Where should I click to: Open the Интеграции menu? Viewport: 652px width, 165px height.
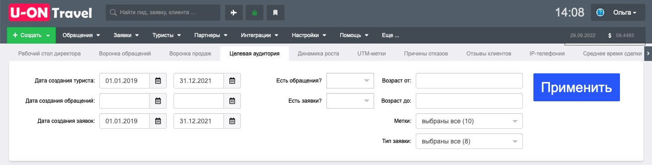(259, 35)
